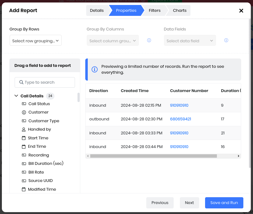Open the Group By Columns dropdown
Screen dimensions: 253x214
pos(113,41)
